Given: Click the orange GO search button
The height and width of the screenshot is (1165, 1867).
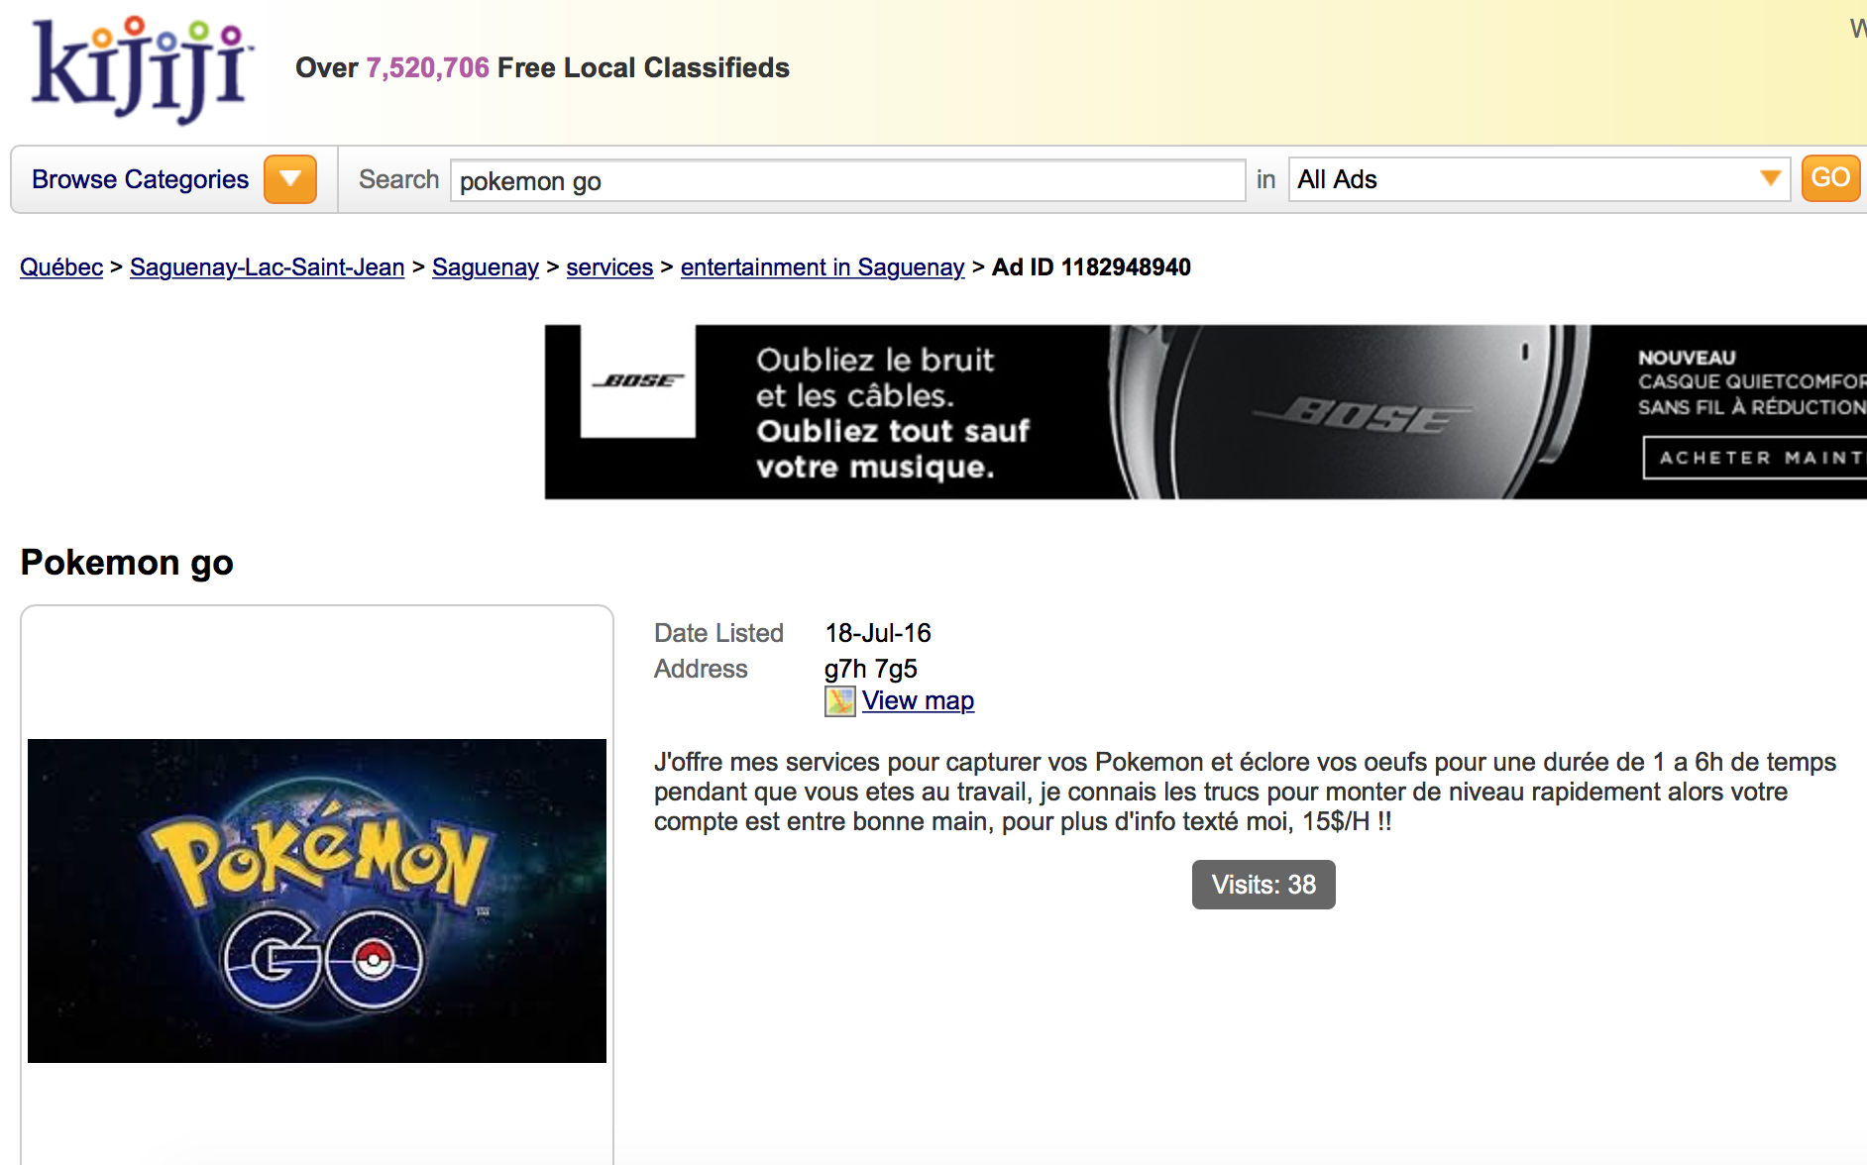Looking at the screenshot, I should tap(1830, 178).
